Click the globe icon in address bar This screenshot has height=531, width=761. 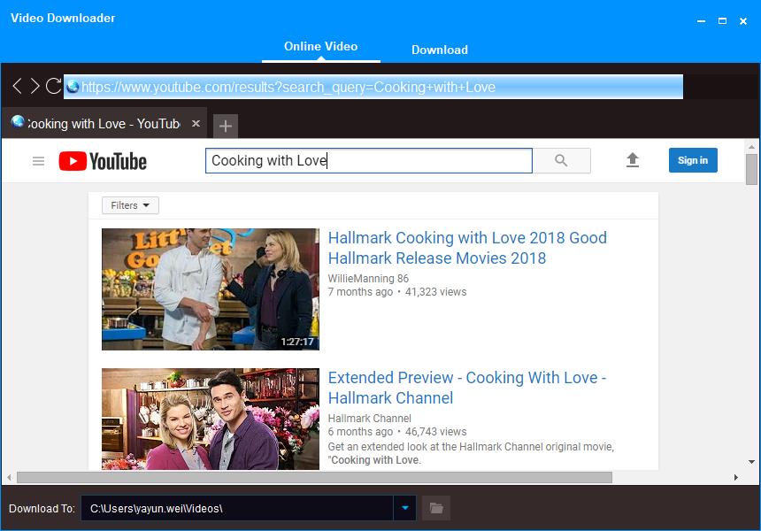[x=73, y=87]
